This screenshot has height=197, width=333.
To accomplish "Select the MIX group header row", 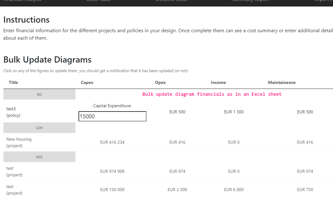I will pyautogui.click(x=39, y=157).
